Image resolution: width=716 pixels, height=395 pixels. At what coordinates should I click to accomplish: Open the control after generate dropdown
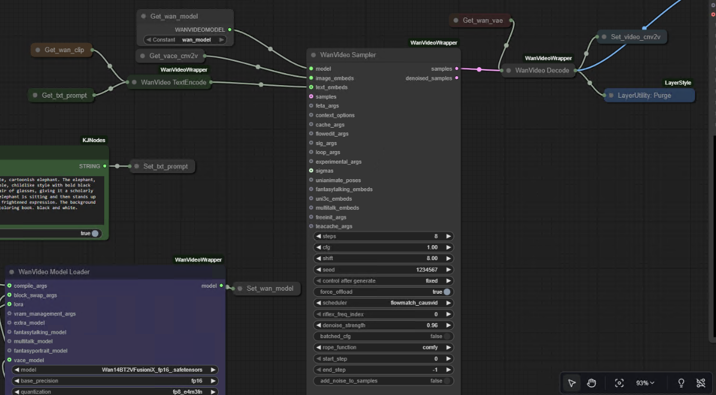click(x=383, y=281)
